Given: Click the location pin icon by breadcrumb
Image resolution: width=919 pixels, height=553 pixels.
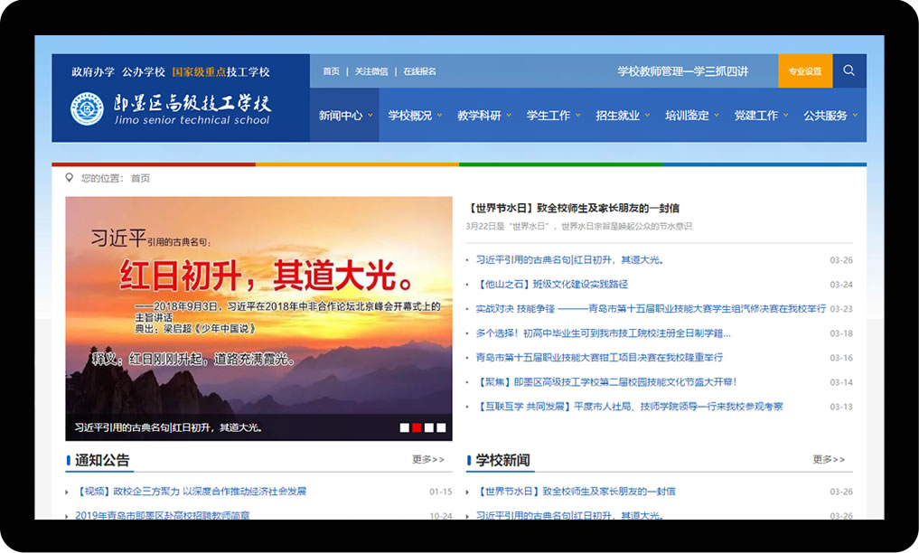Looking at the screenshot, I should [70, 177].
